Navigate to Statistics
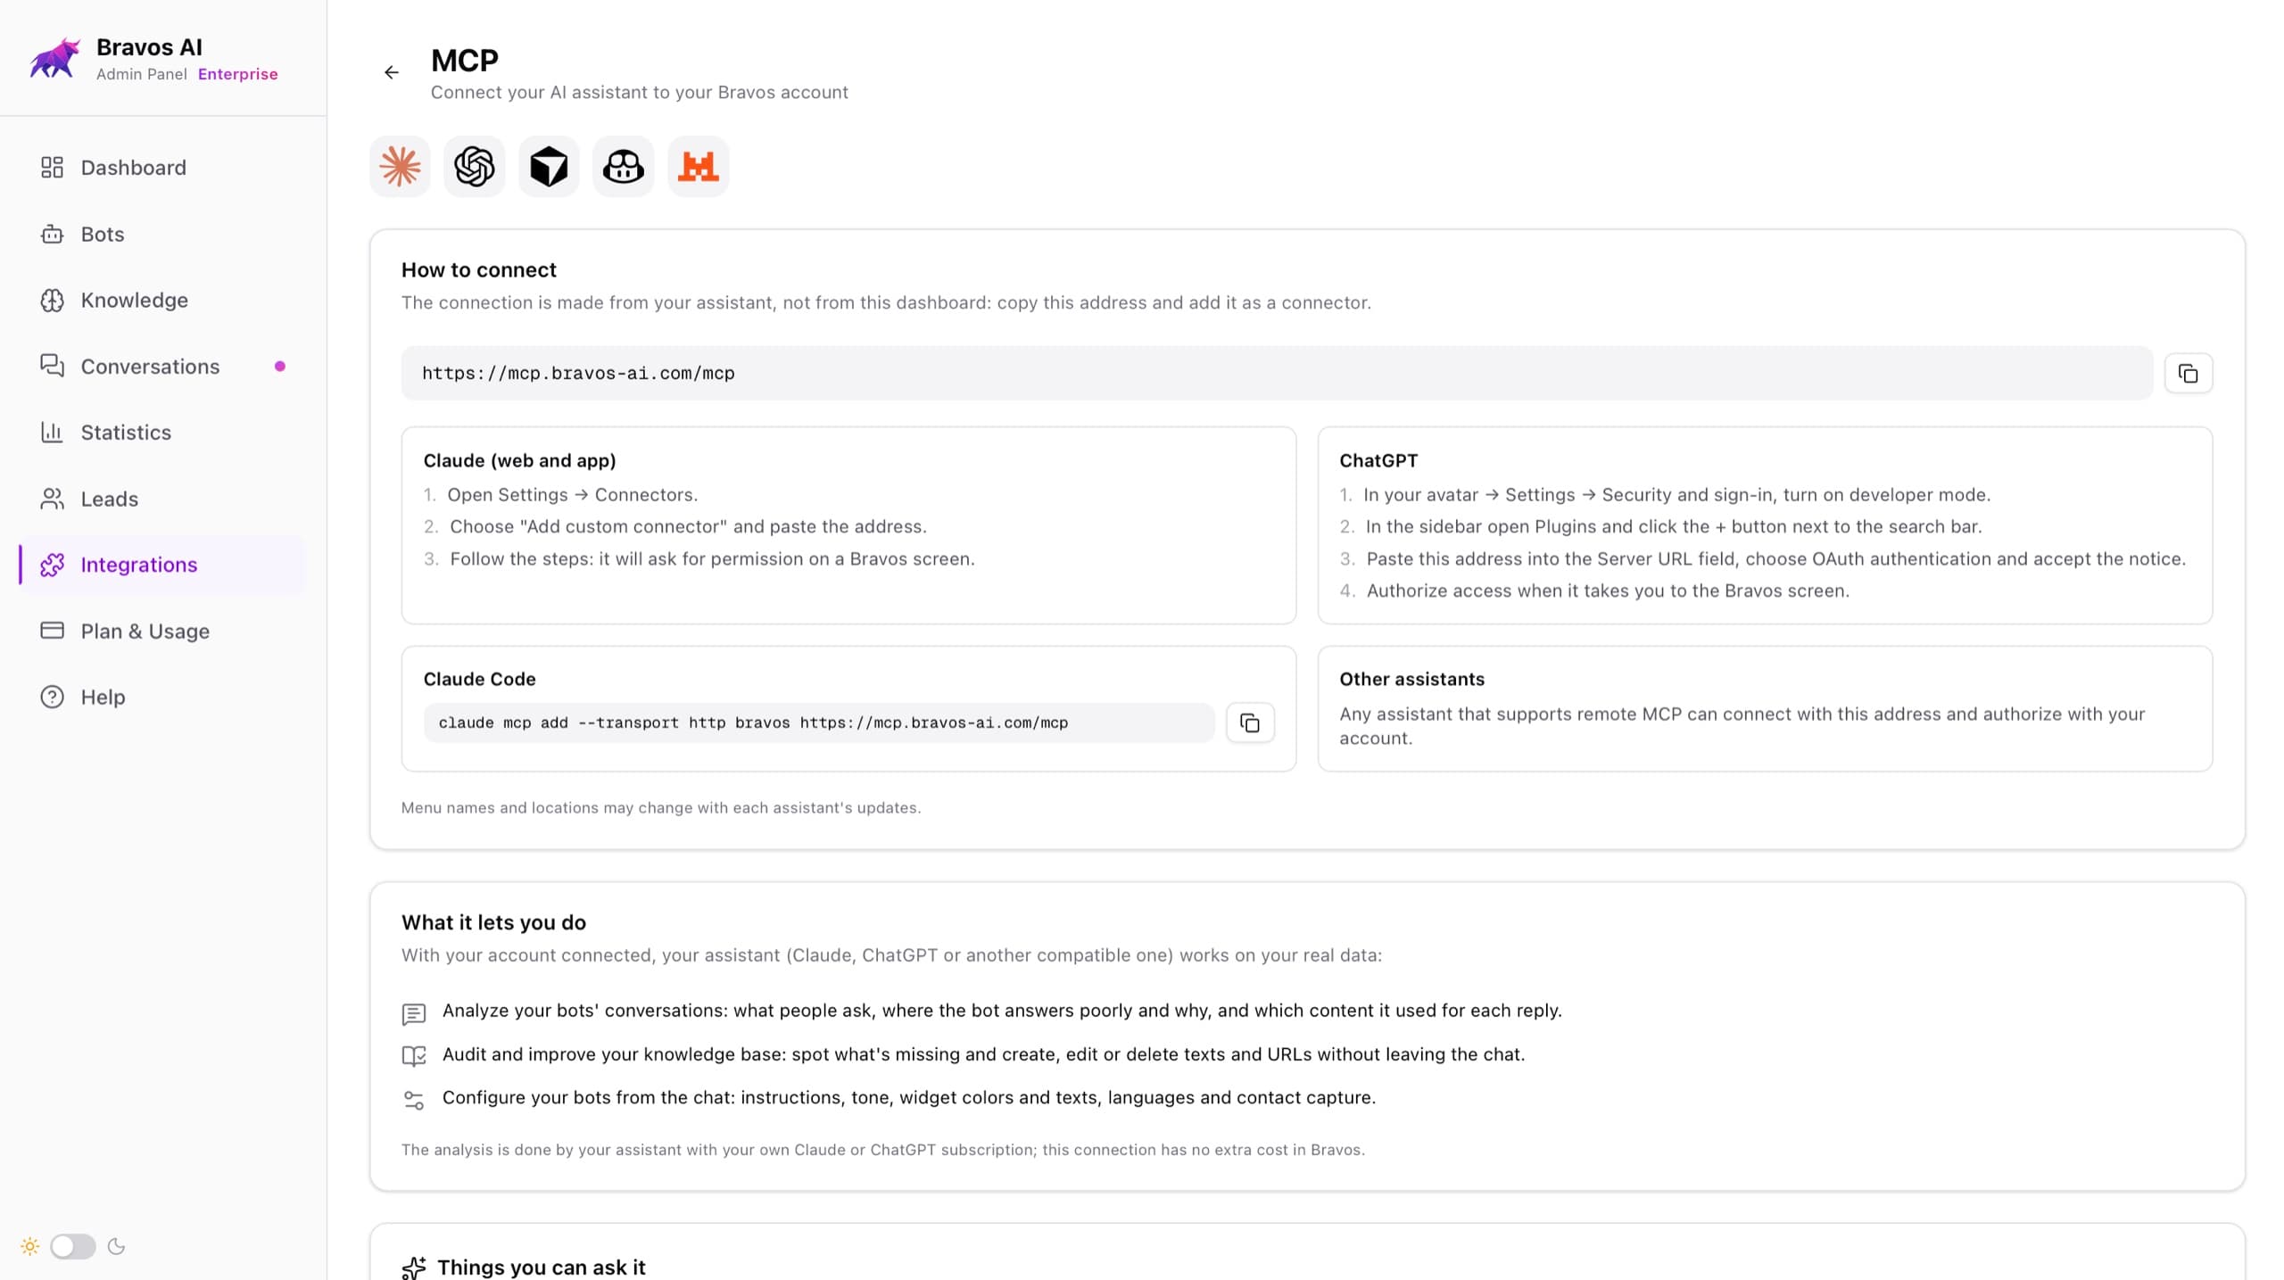The height and width of the screenshot is (1280, 2284). (x=163, y=433)
